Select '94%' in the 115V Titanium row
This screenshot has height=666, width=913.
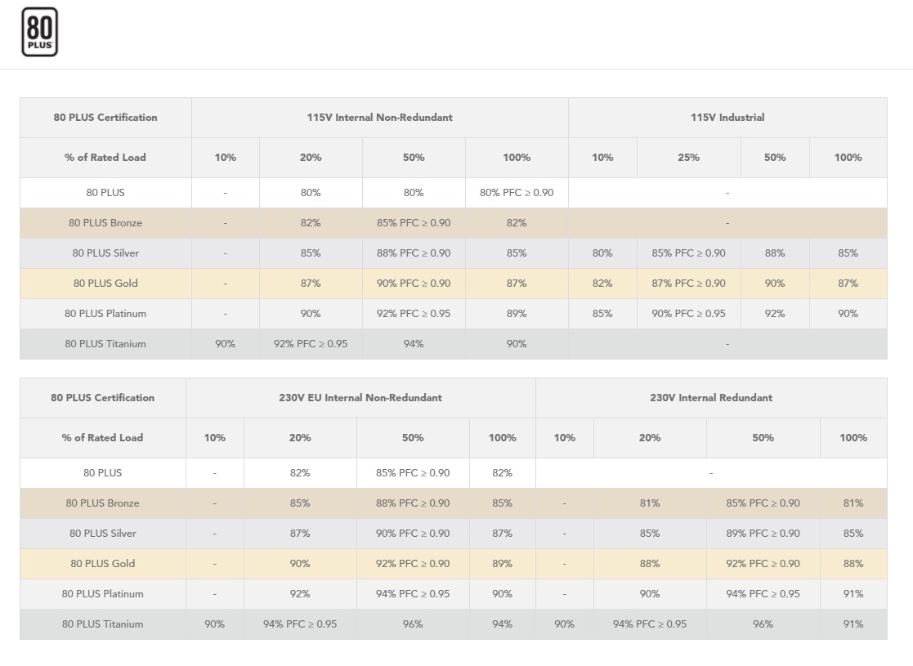click(414, 344)
